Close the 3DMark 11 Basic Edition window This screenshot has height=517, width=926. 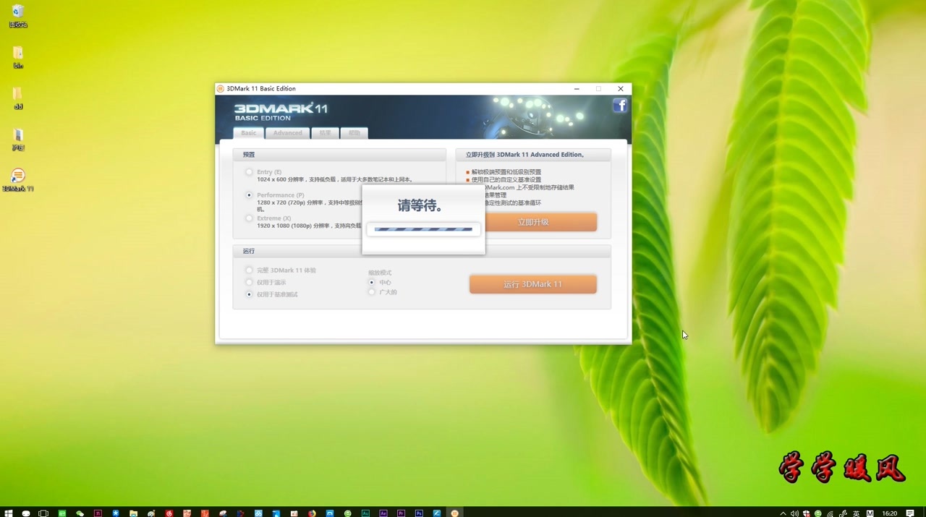621,89
